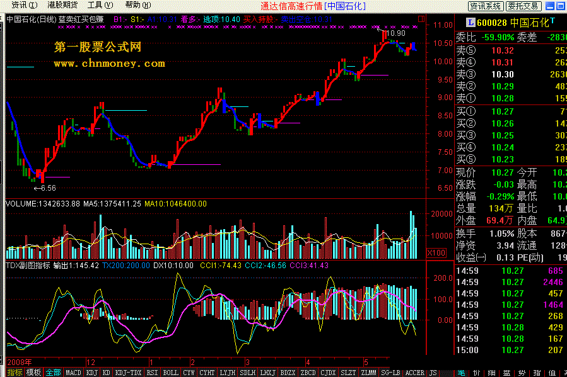Click the X100 volume scale box
The width and height of the screenshot is (567, 377).
pos(436,252)
